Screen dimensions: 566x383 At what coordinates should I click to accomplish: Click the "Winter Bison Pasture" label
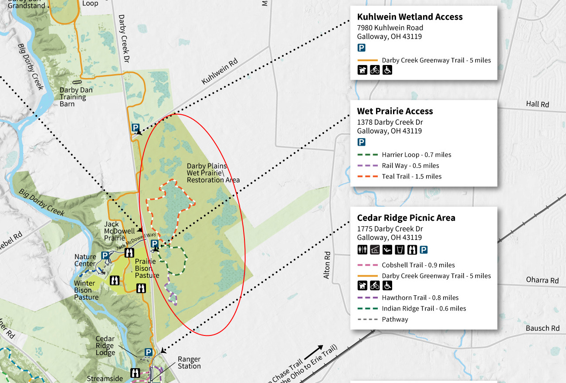tap(86, 291)
